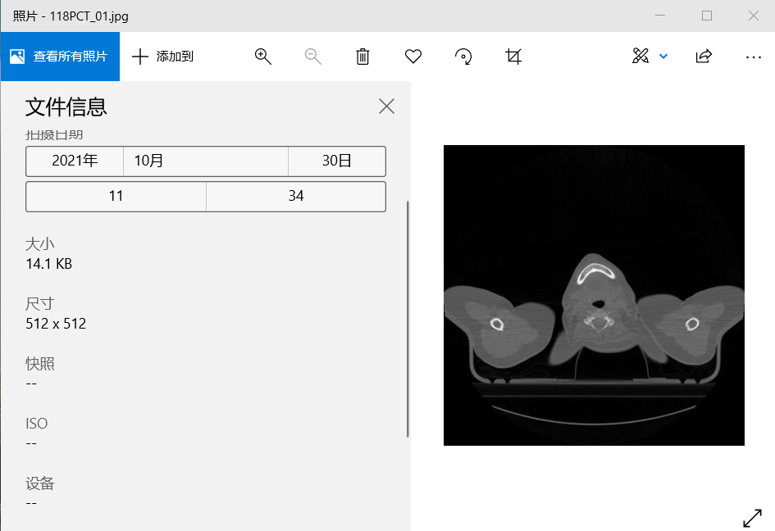
Task: Enter fullscreen with the diagonal arrows icon
Action: (x=752, y=518)
